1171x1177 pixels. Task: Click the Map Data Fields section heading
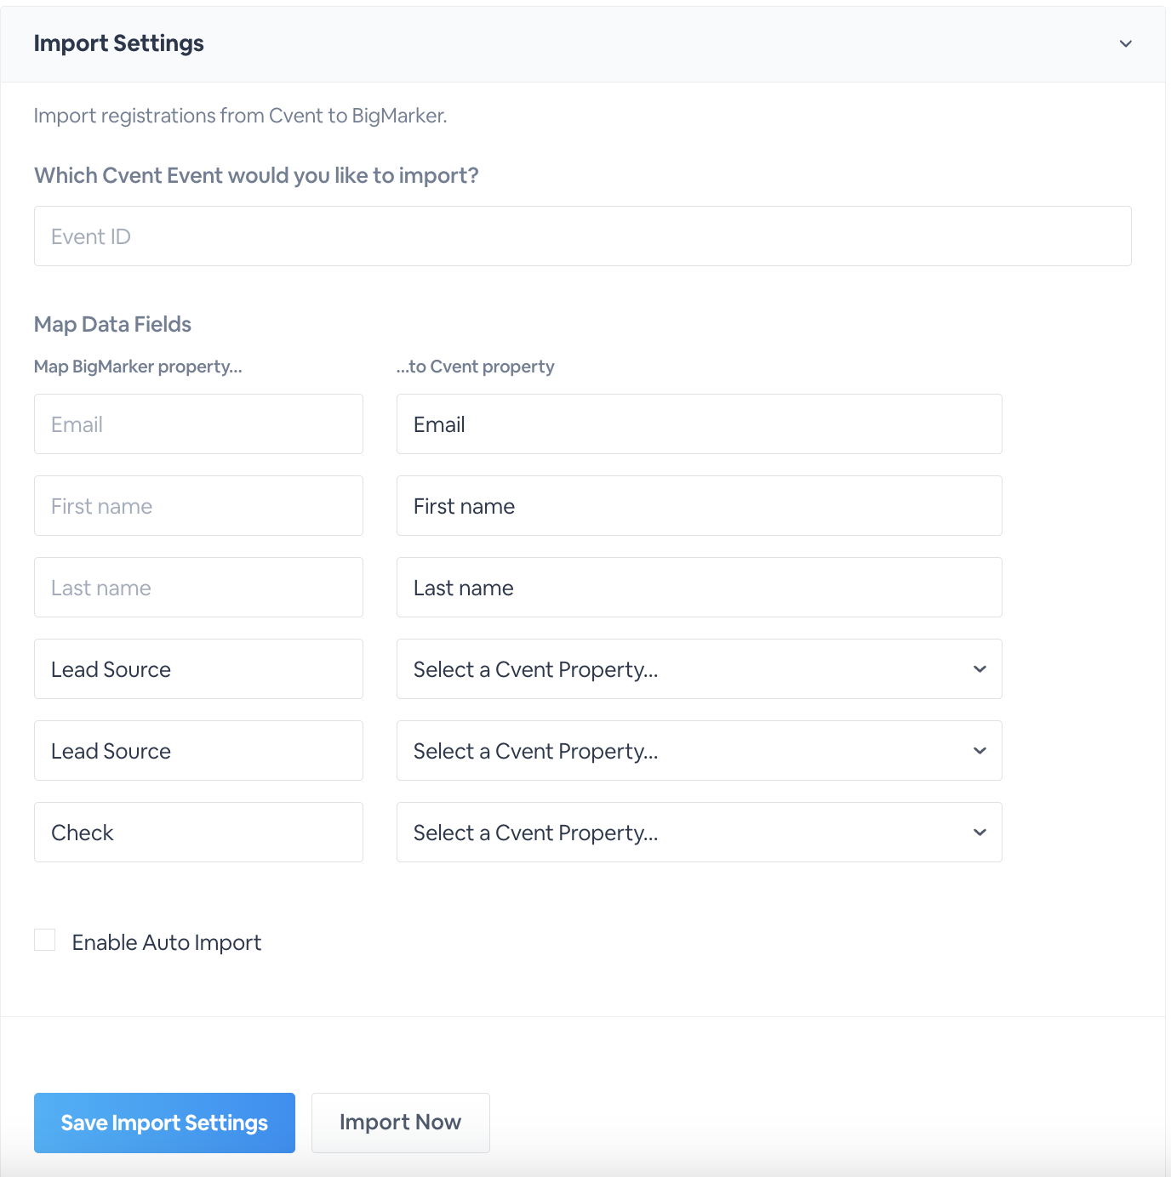112,324
